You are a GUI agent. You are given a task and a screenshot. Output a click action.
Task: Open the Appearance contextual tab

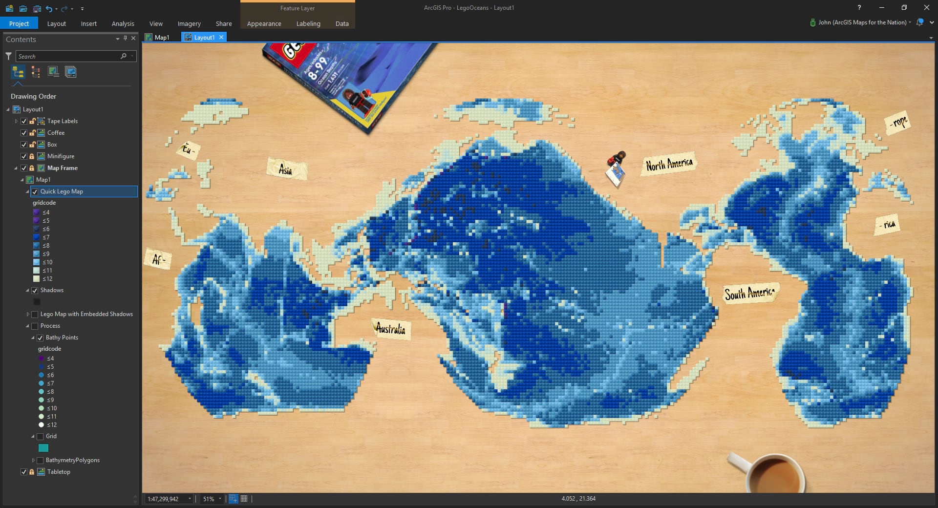[x=264, y=23]
